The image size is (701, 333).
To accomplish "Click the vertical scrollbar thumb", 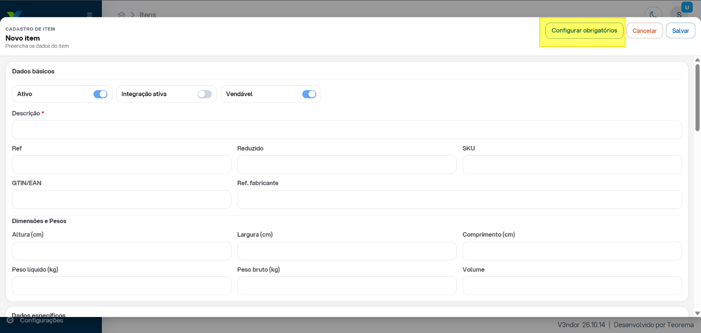I will (x=697, y=98).
